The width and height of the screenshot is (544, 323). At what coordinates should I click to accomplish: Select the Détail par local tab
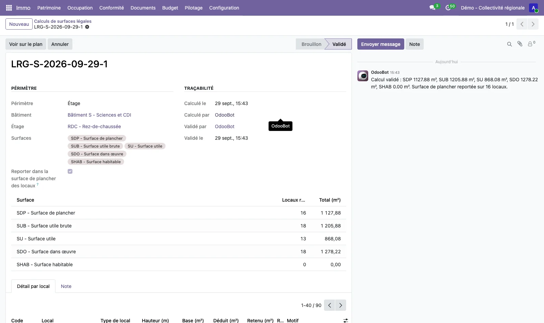coord(33,286)
